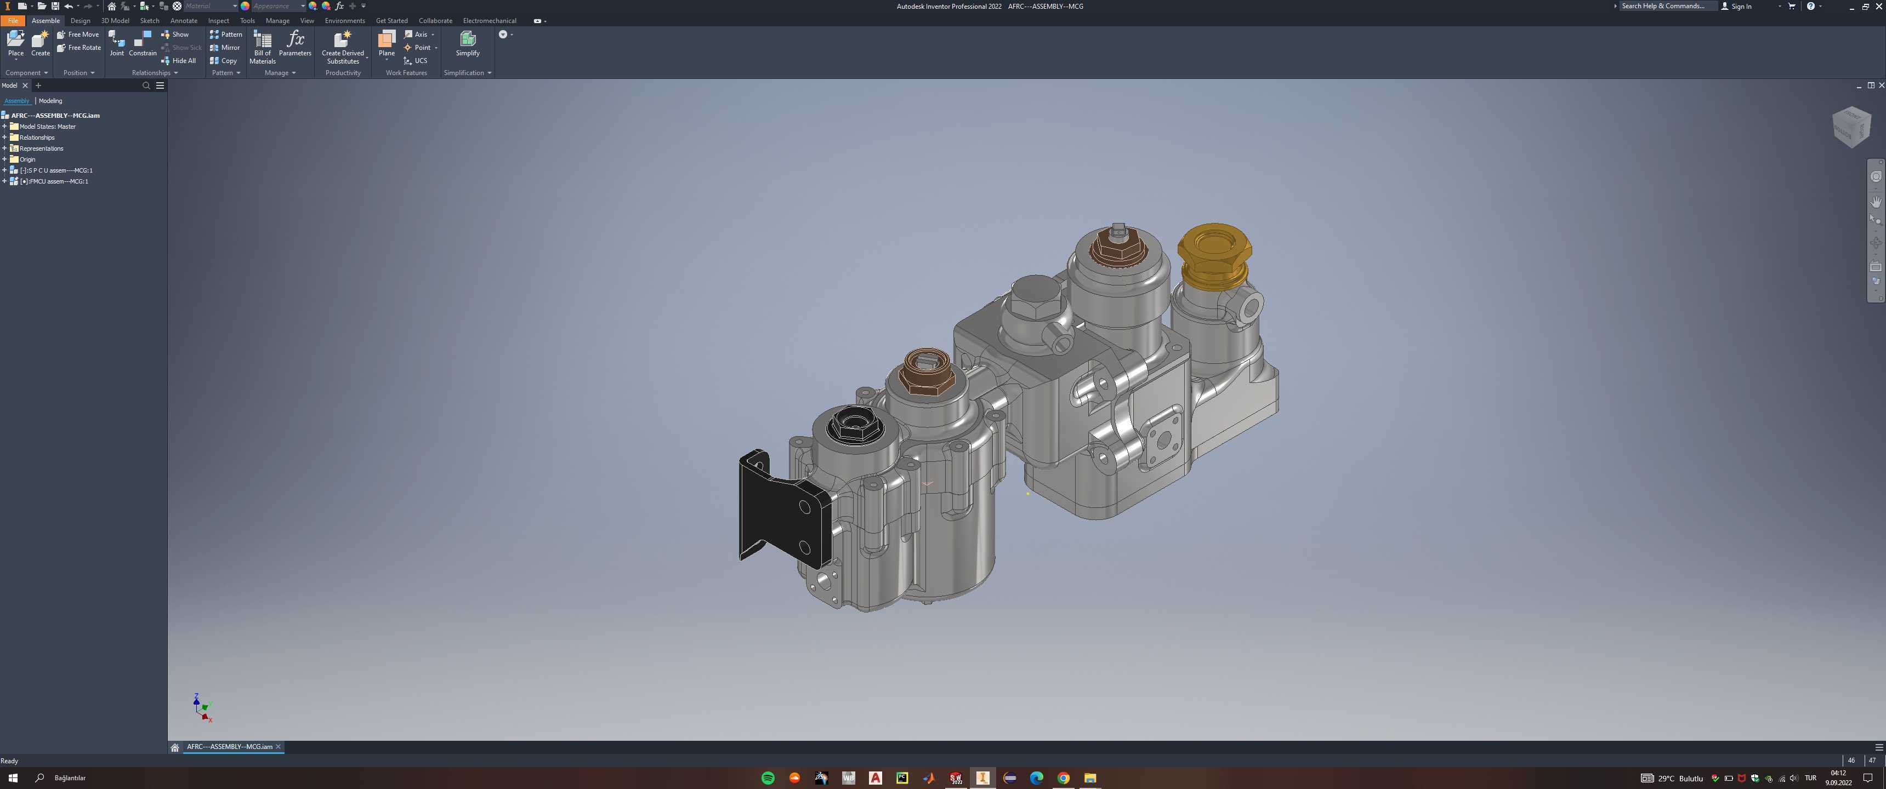
Task: Expand the Representations folder
Action: click(4, 148)
